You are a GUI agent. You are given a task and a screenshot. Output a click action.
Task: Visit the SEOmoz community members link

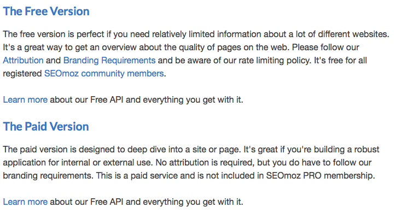(x=104, y=73)
